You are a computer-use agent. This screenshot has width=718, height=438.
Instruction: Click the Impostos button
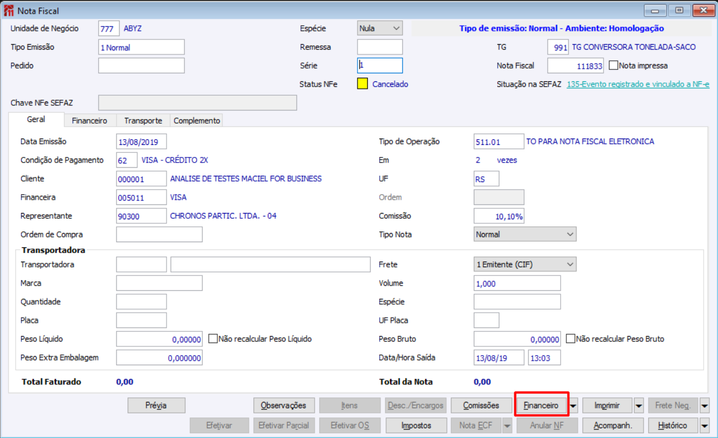(x=416, y=425)
